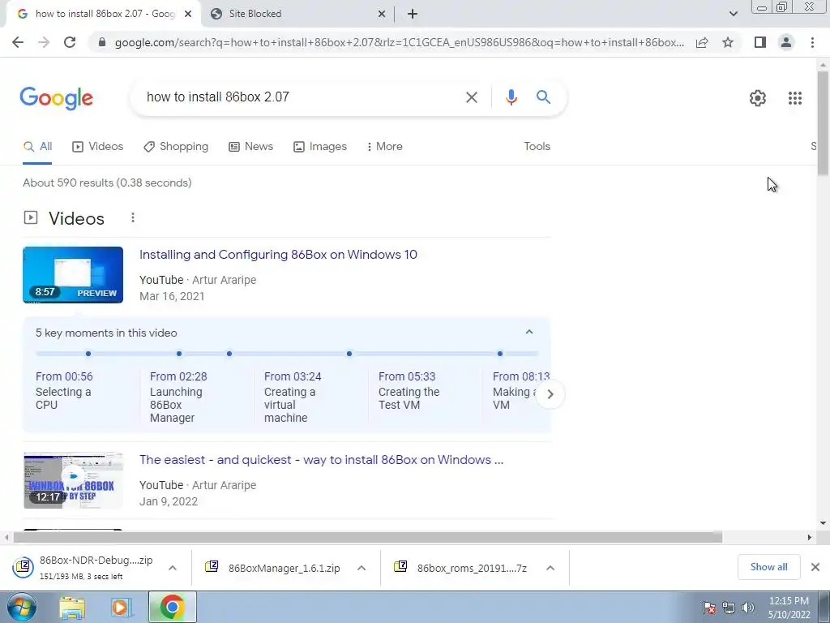Viewport: 830px width, 623px height.
Task: Jump to 'From 02:28 Launching 86Box Manager'
Action: tap(178, 397)
